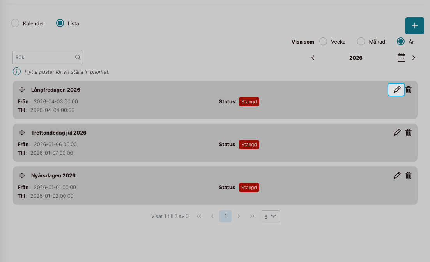Go to previous year with left chevron

pos(313,58)
